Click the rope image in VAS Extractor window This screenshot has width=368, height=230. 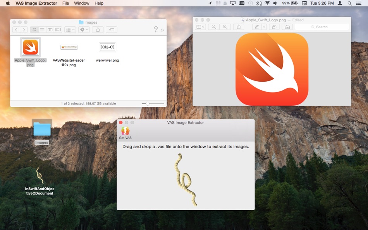click(x=186, y=180)
